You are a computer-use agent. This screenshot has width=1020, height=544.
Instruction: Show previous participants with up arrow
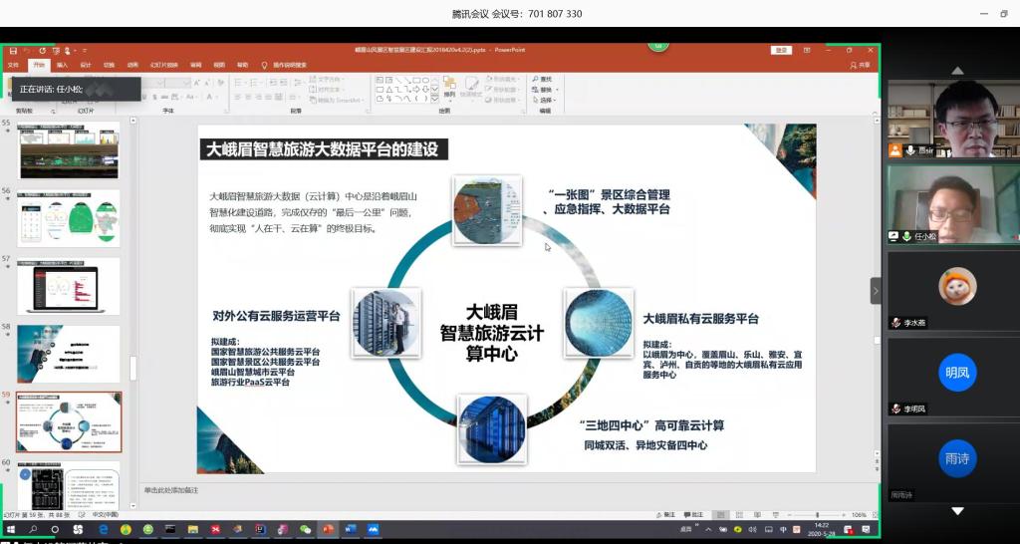point(957,71)
